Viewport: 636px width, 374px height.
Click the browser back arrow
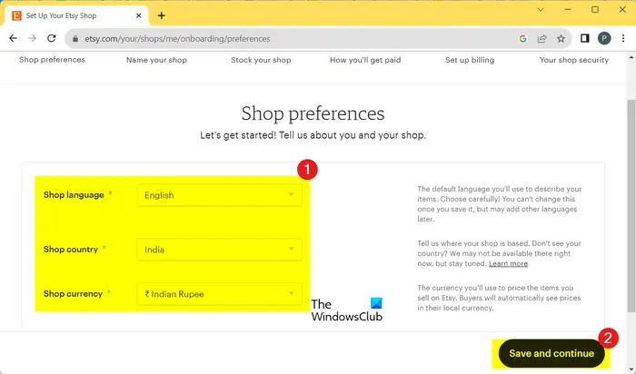[13, 39]
